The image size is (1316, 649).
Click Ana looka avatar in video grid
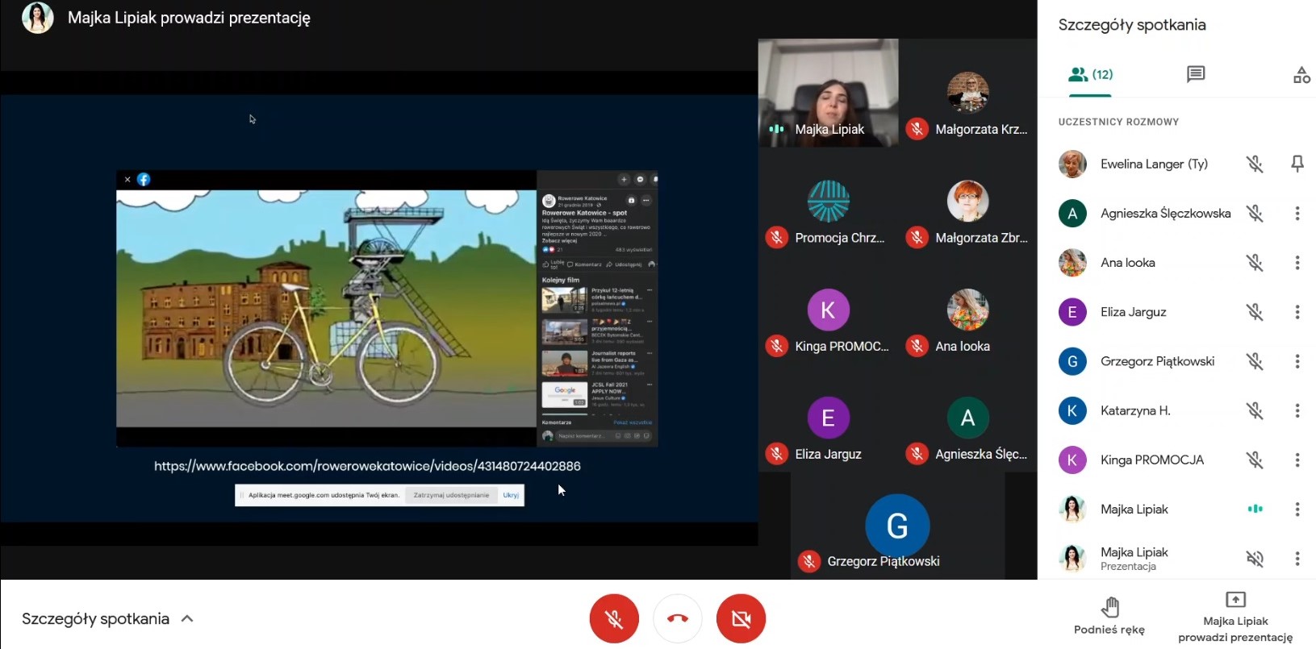click(967, 310)
